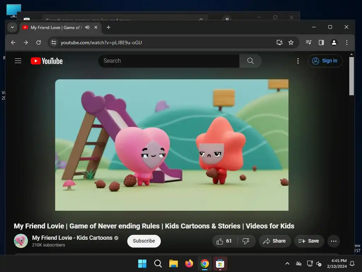Open Windows taskbar search
Image resolution: width=362 pixels, height=272 pixels.
point(158,263)
